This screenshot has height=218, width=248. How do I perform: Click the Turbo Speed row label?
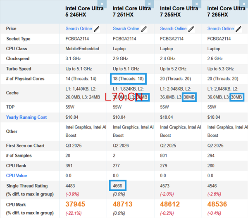click(x=19, y=69)
